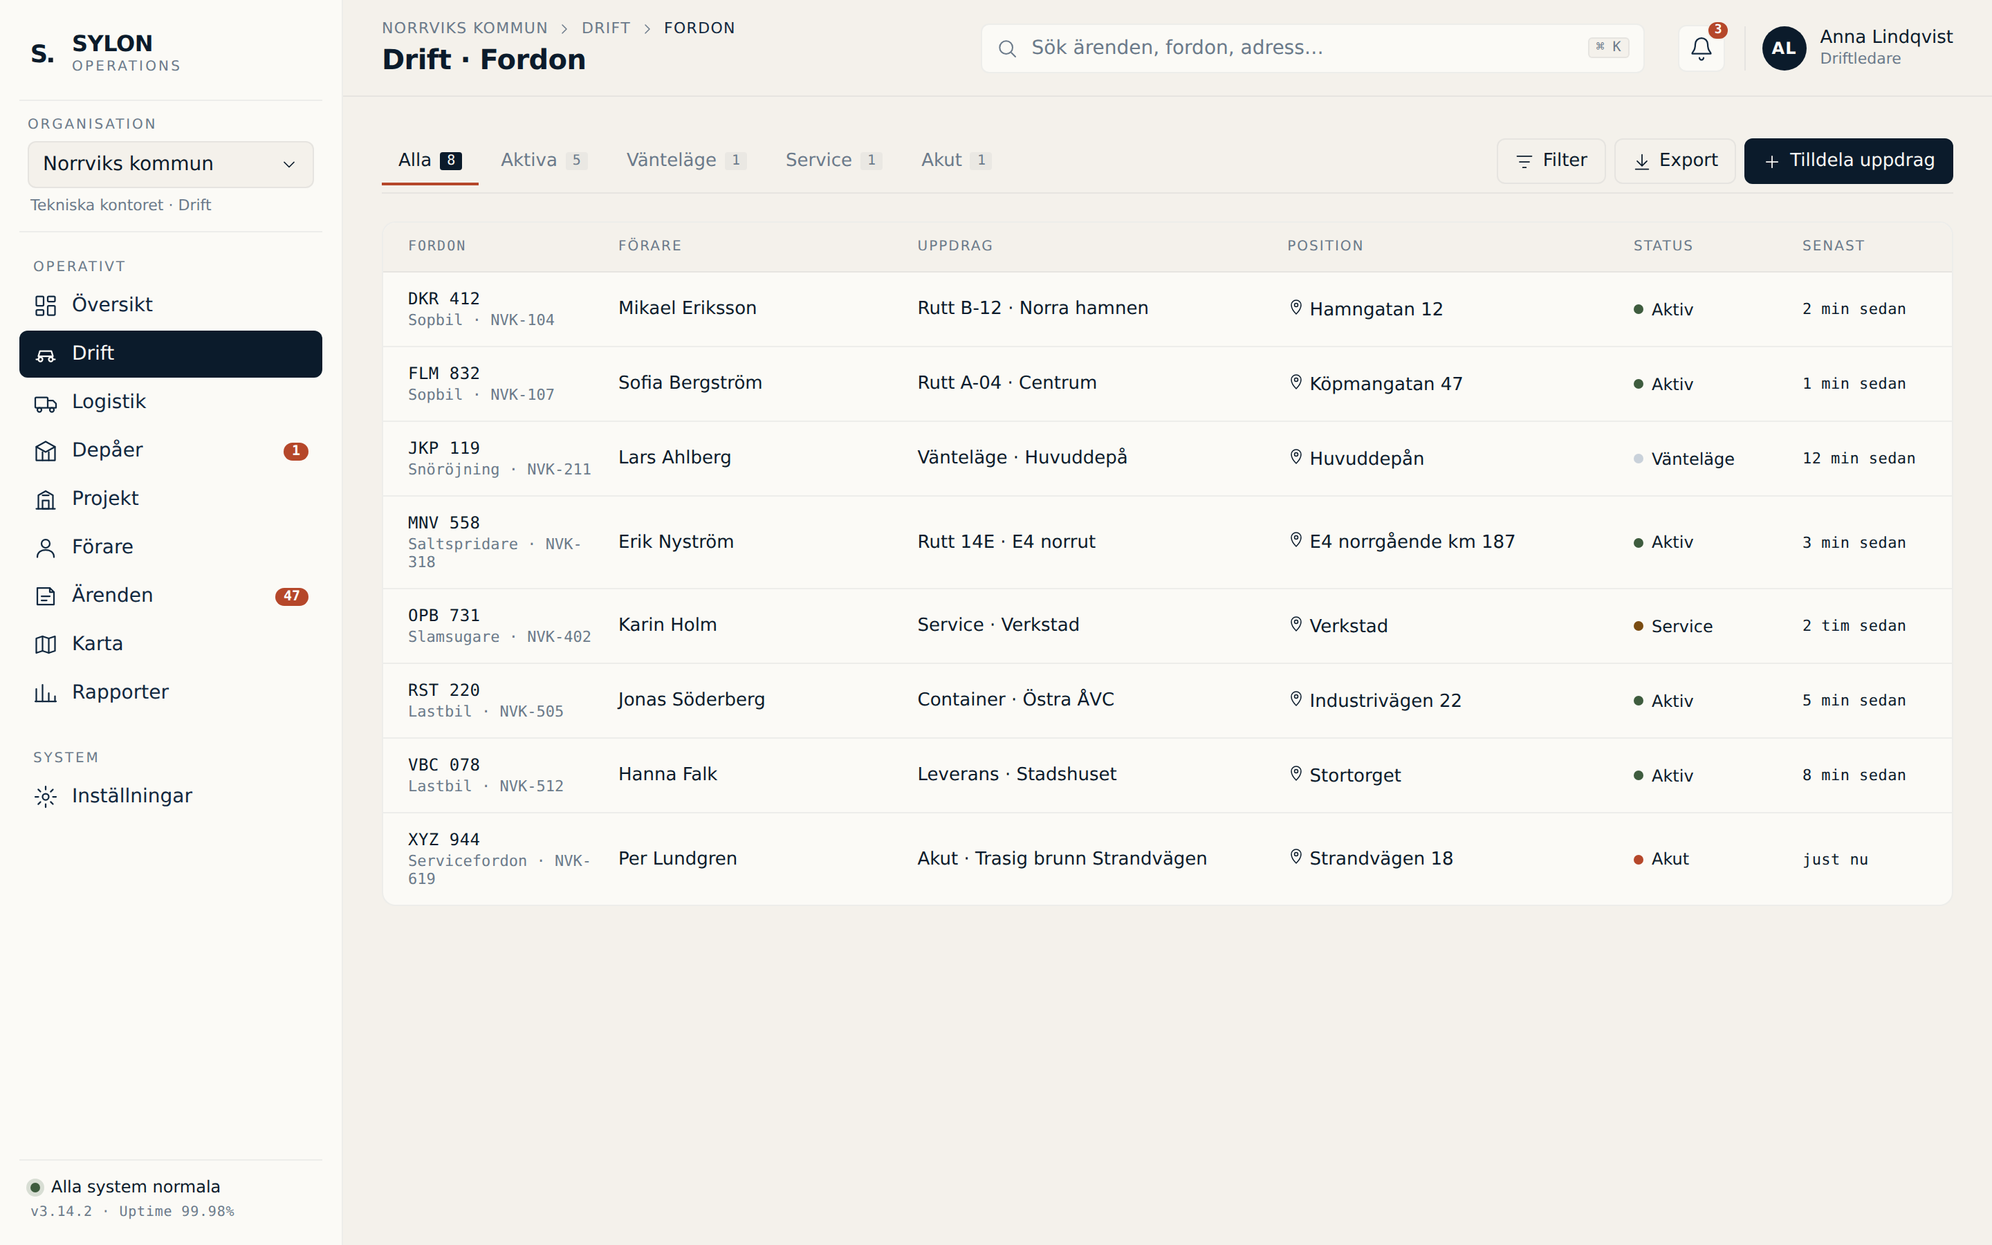Switch to the Alla tab
This screenshot has height=1245, width=1992.
click(x=430, y=160)
